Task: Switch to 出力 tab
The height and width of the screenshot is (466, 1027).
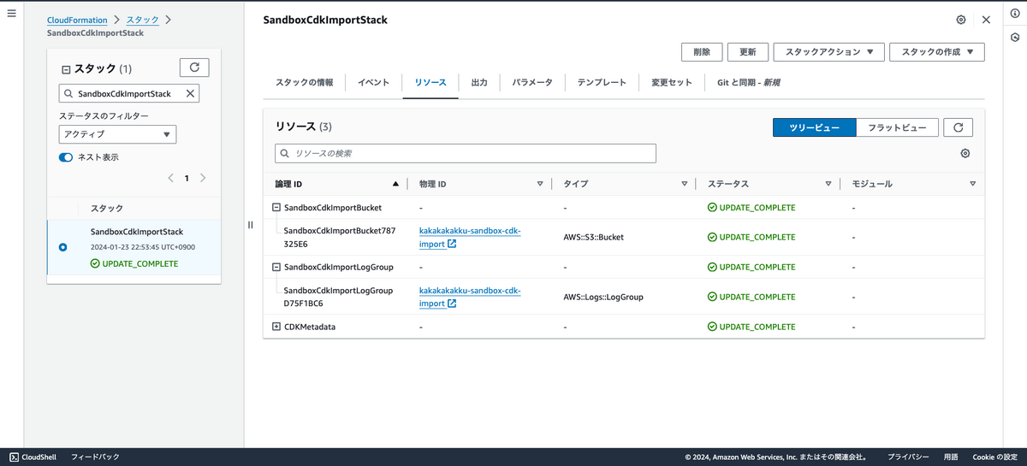Action: point(479,83)
